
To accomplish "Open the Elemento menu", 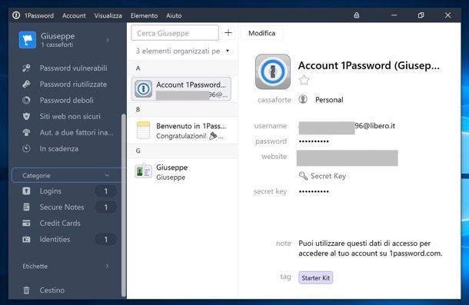I will pyautogui.click(x=144, y=15).
